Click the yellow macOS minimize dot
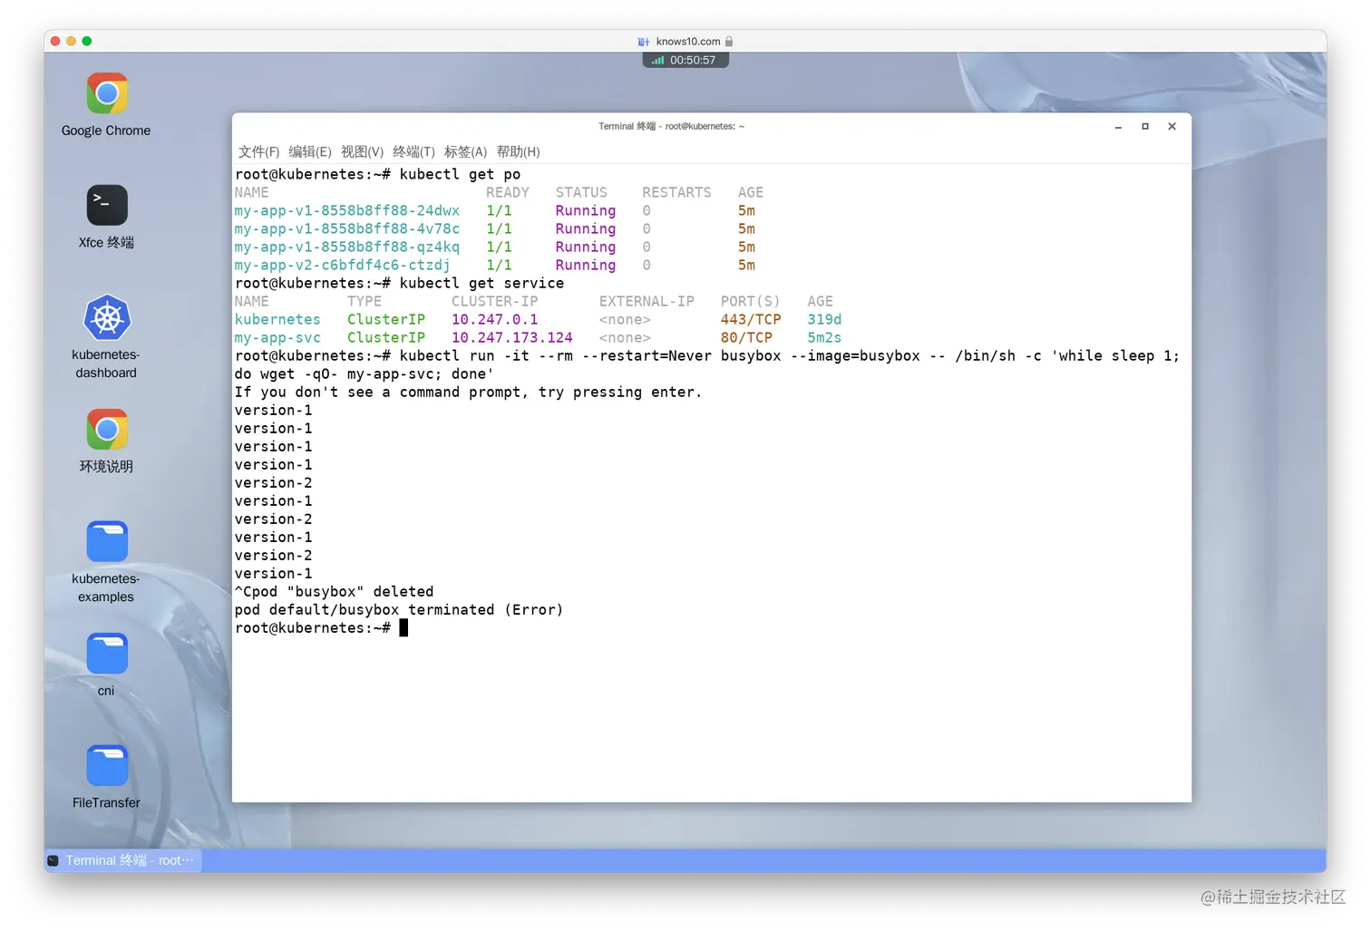The image size is (1371, 931). click(x=72, y=41)
